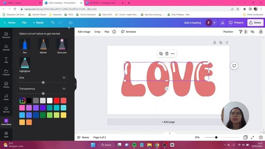The height and width of the screenshot is (149, 265).
Task: Open more options on floating toolbar
Action: tap(173, 53)
